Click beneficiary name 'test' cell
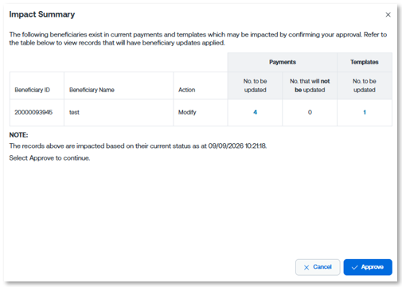Screen dimensions: 402x287 (119, 112)
